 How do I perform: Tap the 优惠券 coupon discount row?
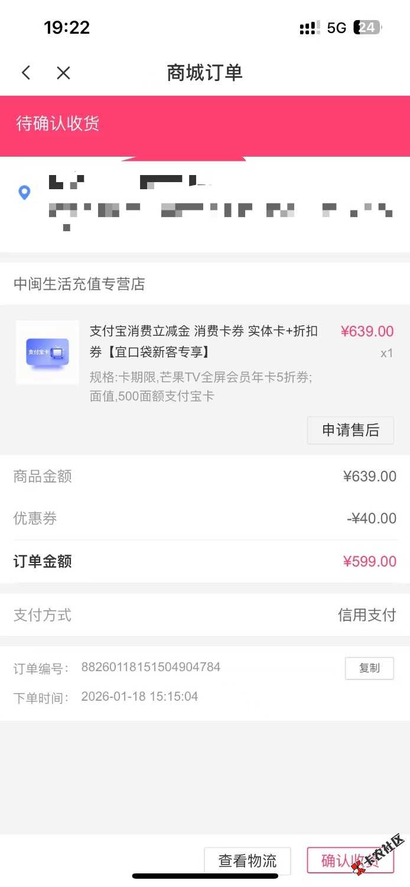(205, 519)
